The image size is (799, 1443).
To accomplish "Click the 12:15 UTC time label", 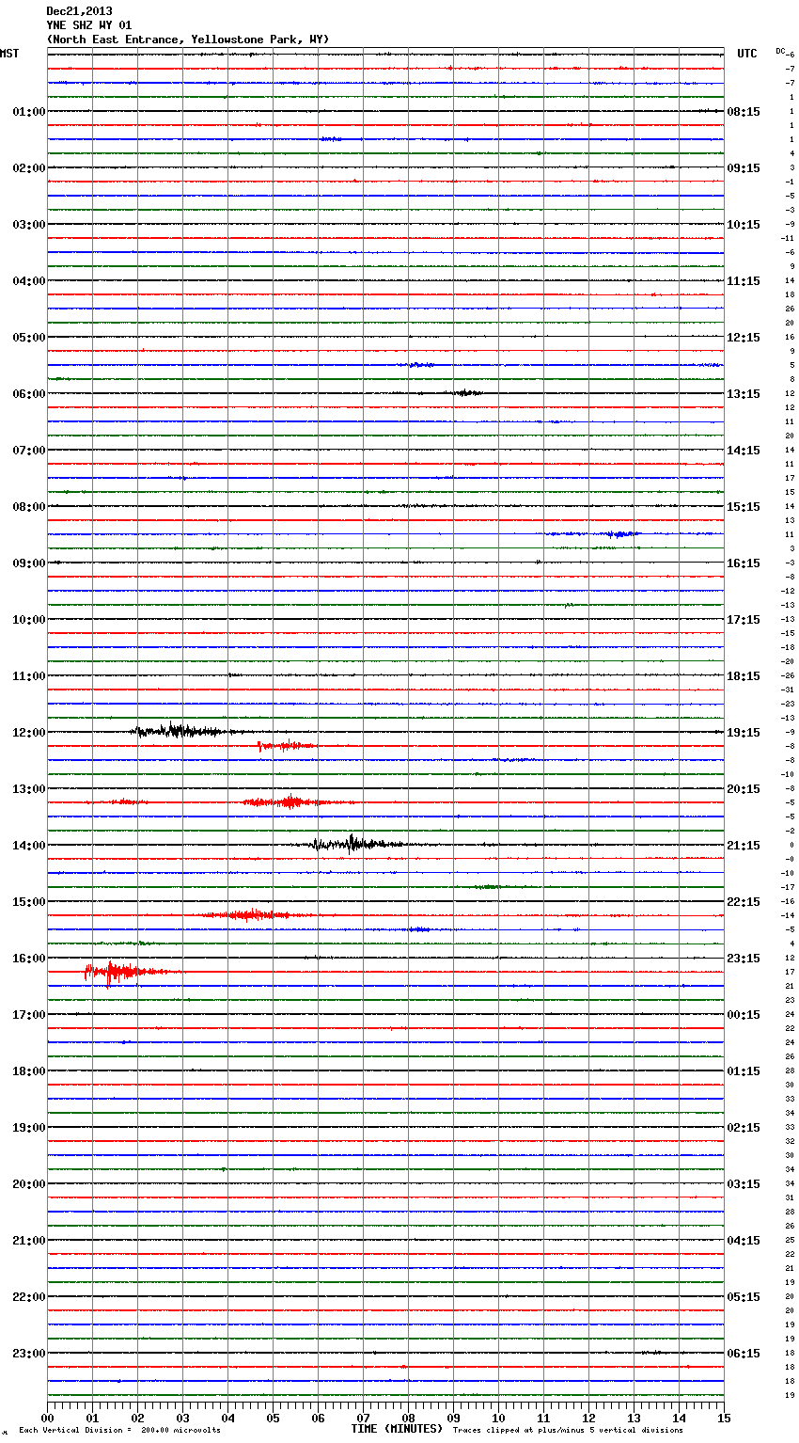I will (x=744, y=338).
